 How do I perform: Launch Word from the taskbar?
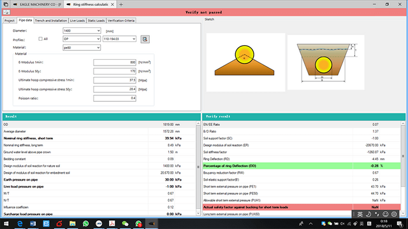pyautogui.click(x=33, y=223)
